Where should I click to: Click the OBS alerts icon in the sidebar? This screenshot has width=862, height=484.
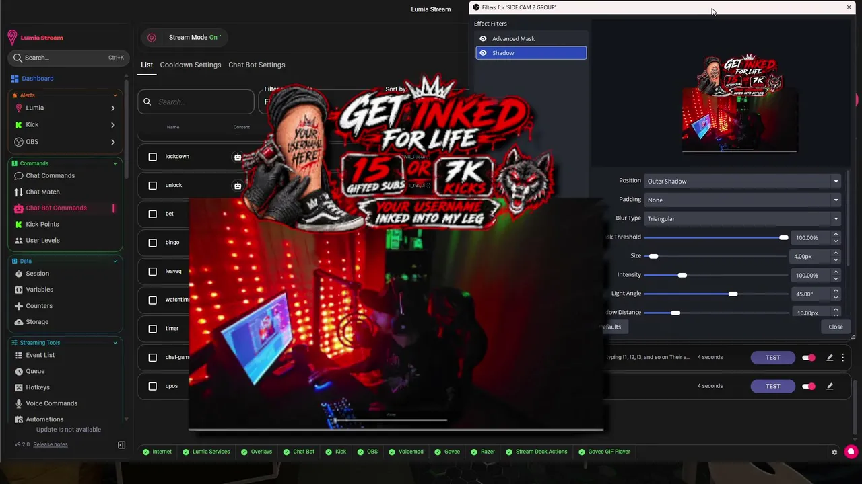pyautogui.click(x=19, y=142)
